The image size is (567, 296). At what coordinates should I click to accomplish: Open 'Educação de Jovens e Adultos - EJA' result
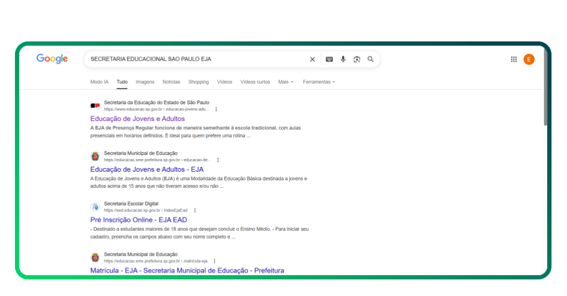[x=147, y=170]
